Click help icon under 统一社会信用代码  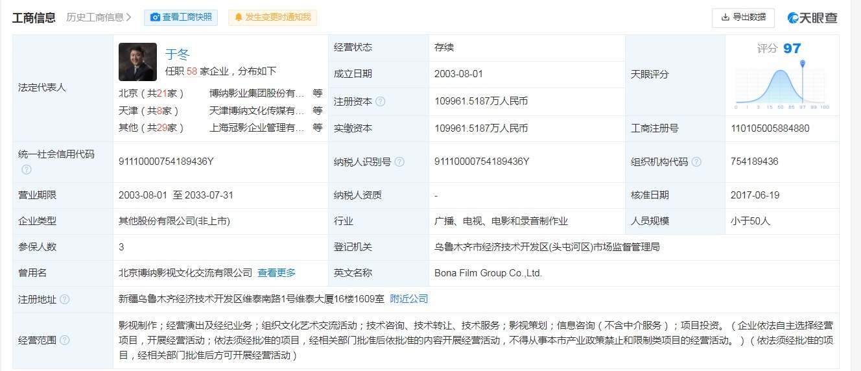[x=27, y=169]
